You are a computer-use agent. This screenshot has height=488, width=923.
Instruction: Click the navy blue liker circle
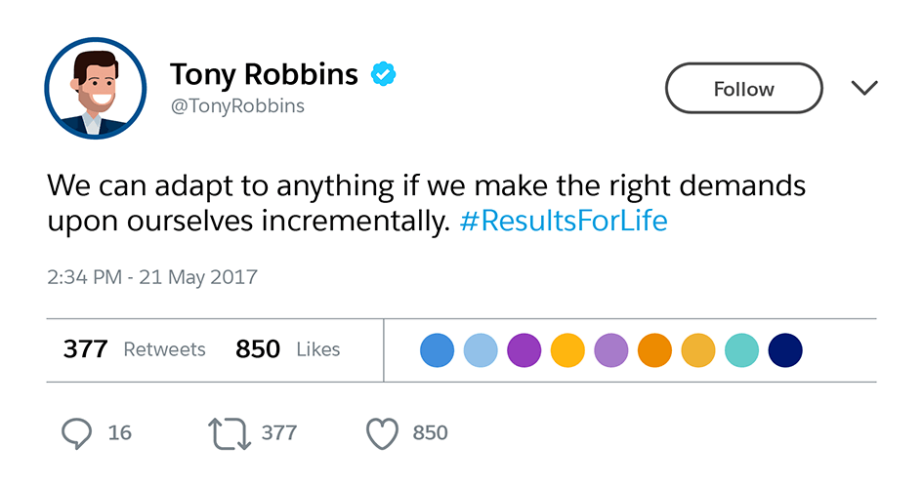(x=785, y=349)
